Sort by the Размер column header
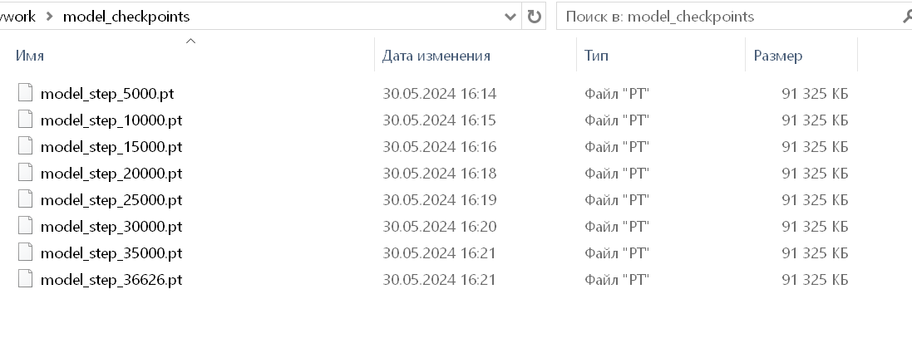This screenshot has height=343, width=912. click(801, 56)
